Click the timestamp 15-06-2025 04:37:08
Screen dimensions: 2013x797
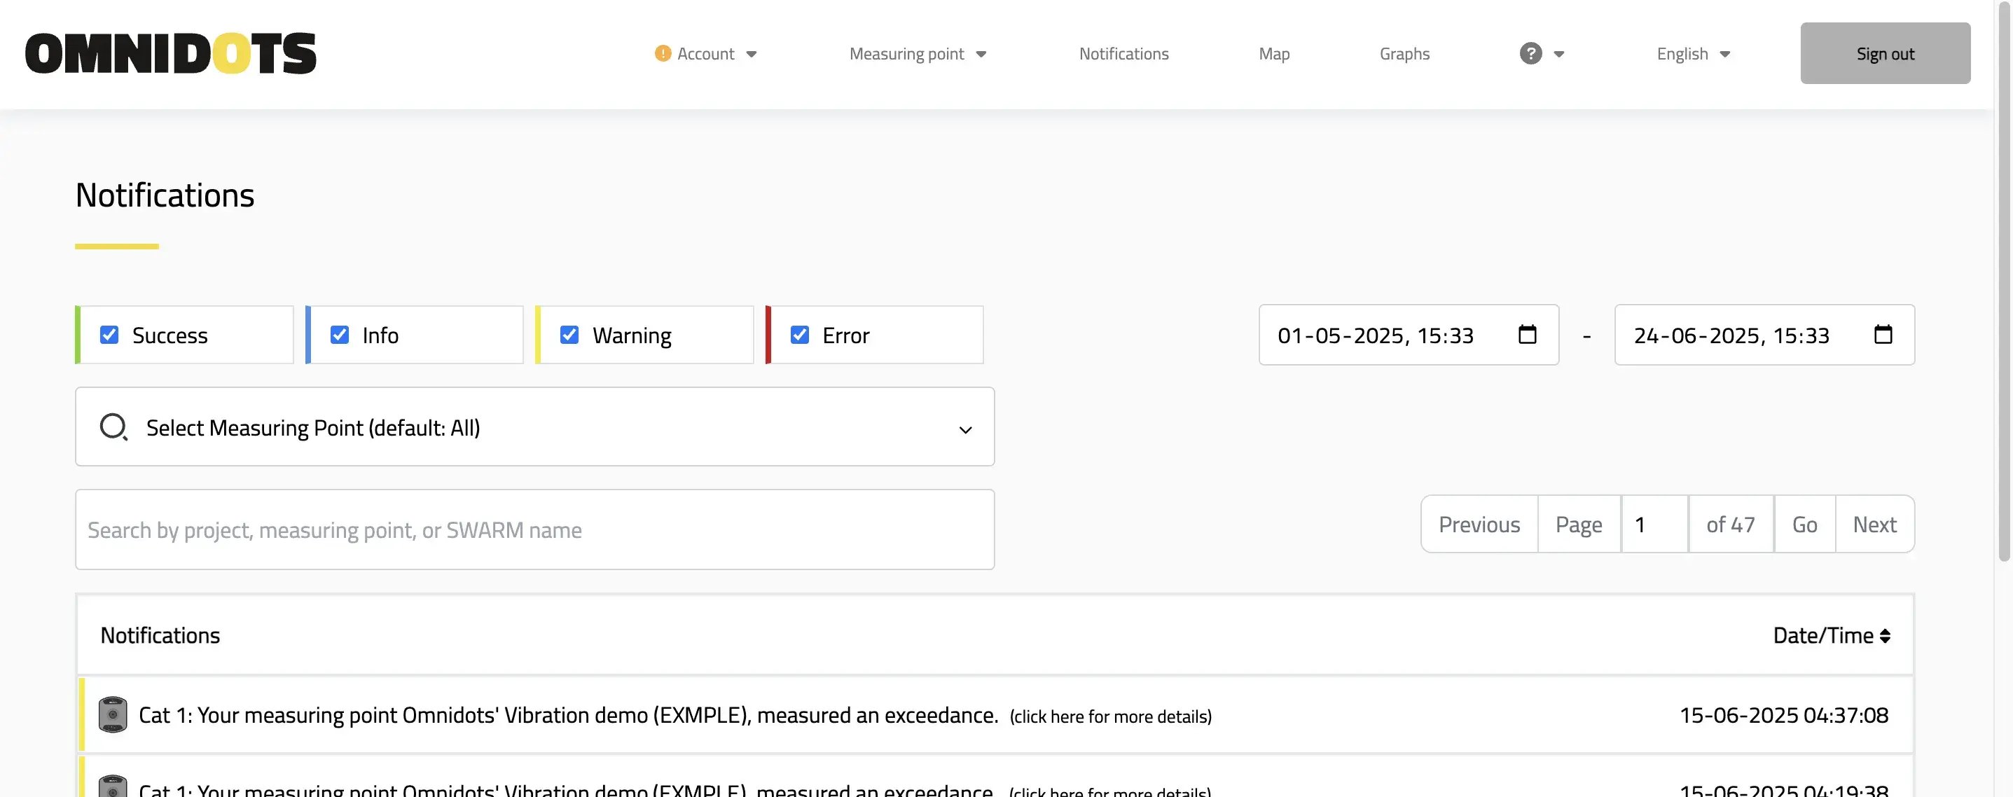click(1783, 715)
